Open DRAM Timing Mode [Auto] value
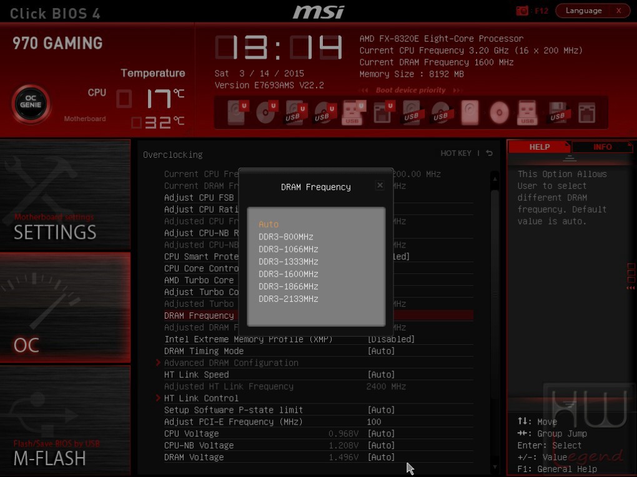Screen dimensions: 637x477 click(x=381, y=351)
